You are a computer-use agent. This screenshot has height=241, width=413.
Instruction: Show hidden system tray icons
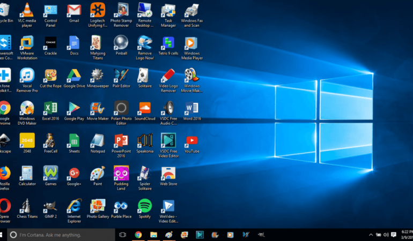tap(371, 235)
